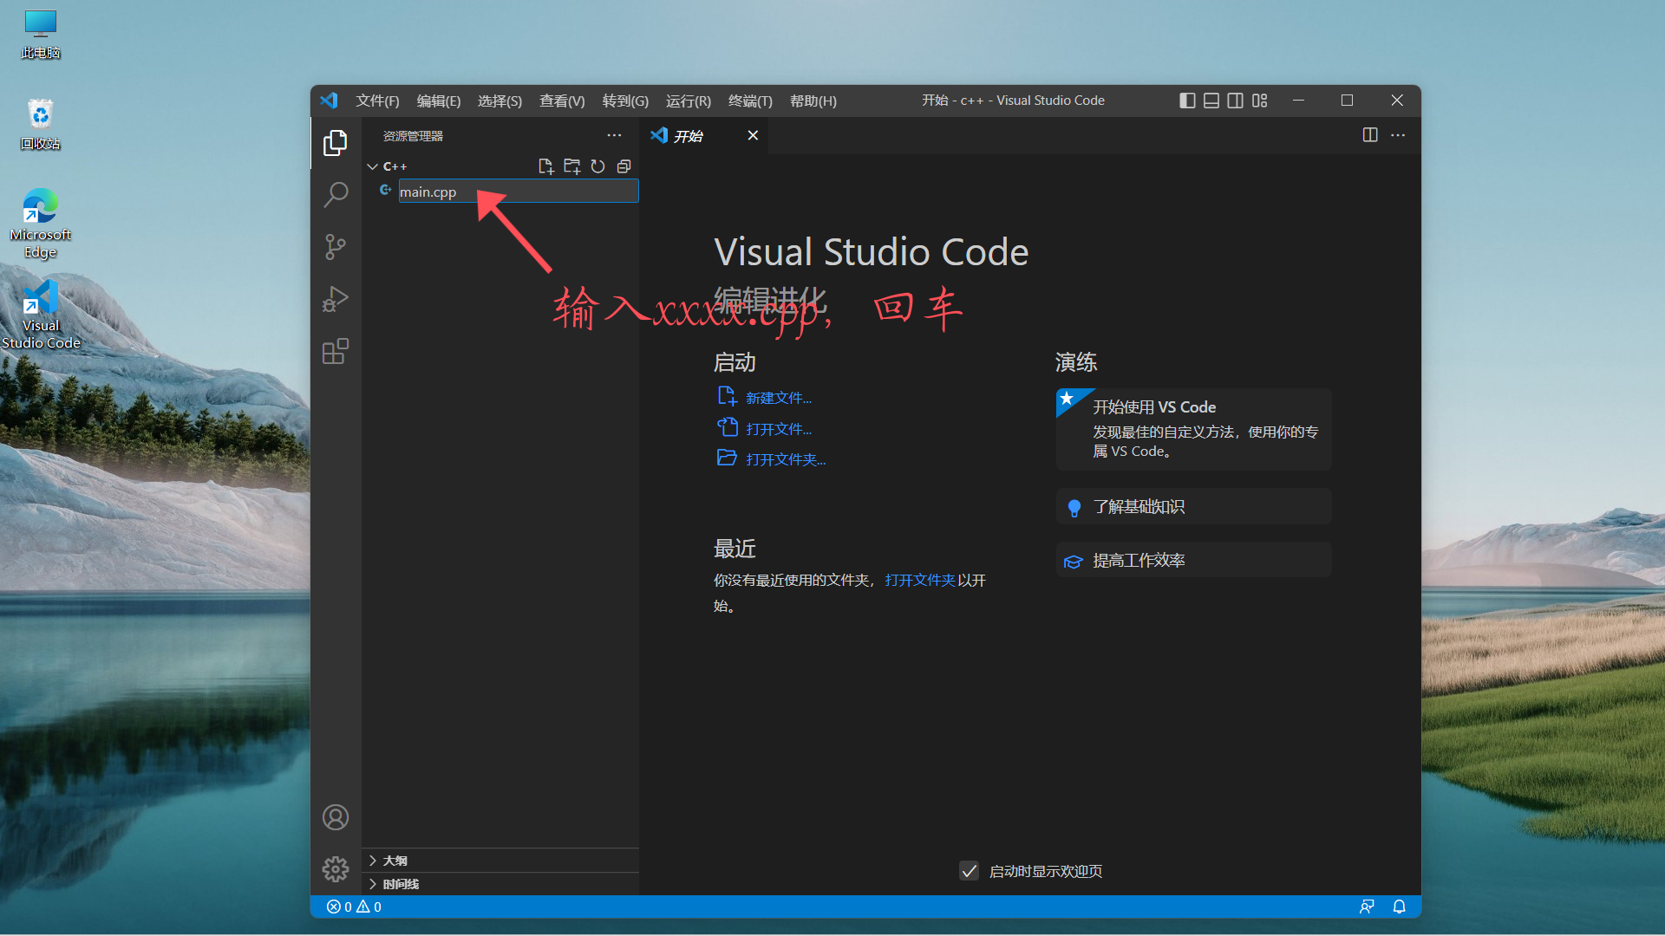Open the notifications bell in status bar
1665x936 pixels.
point(1399,907)
